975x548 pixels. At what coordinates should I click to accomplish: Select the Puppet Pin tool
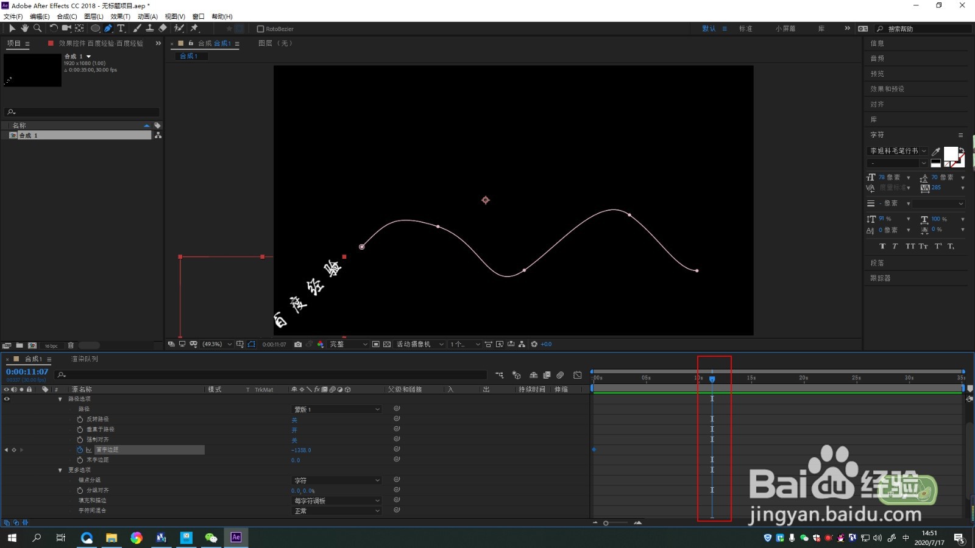point(194,28)
